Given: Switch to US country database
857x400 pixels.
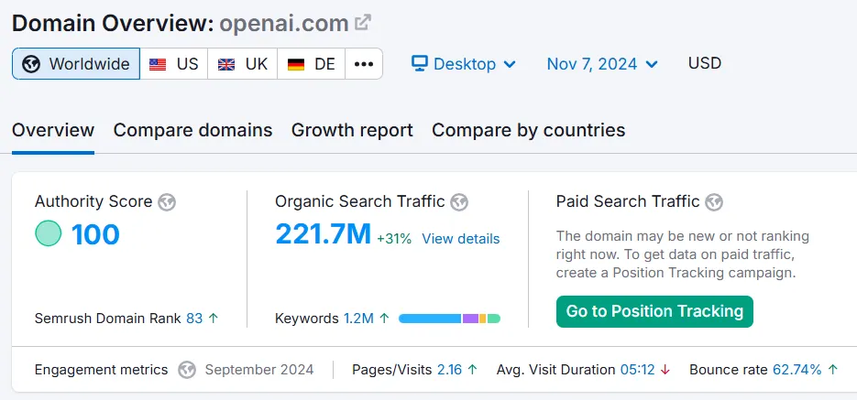Looking at the screenshot, I should 174,64.
